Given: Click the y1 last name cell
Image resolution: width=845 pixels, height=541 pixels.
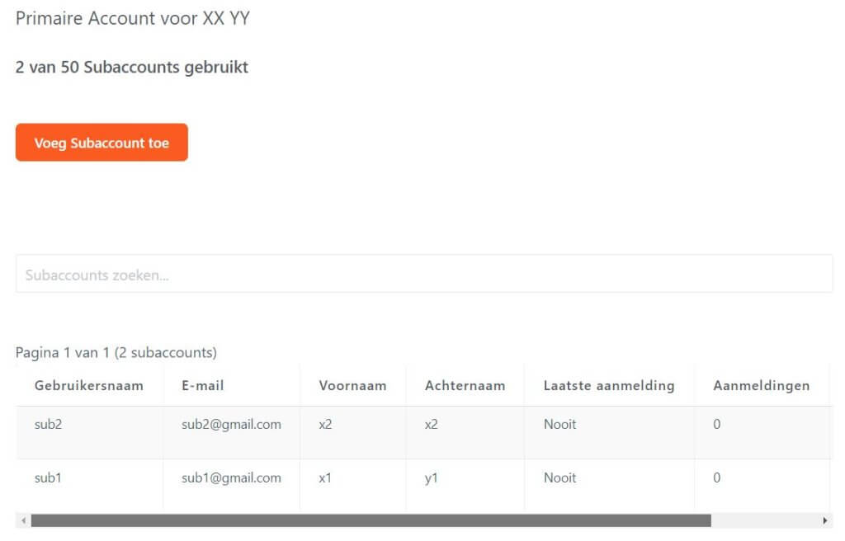Looking at the screenshot, I should coord(431,478).
